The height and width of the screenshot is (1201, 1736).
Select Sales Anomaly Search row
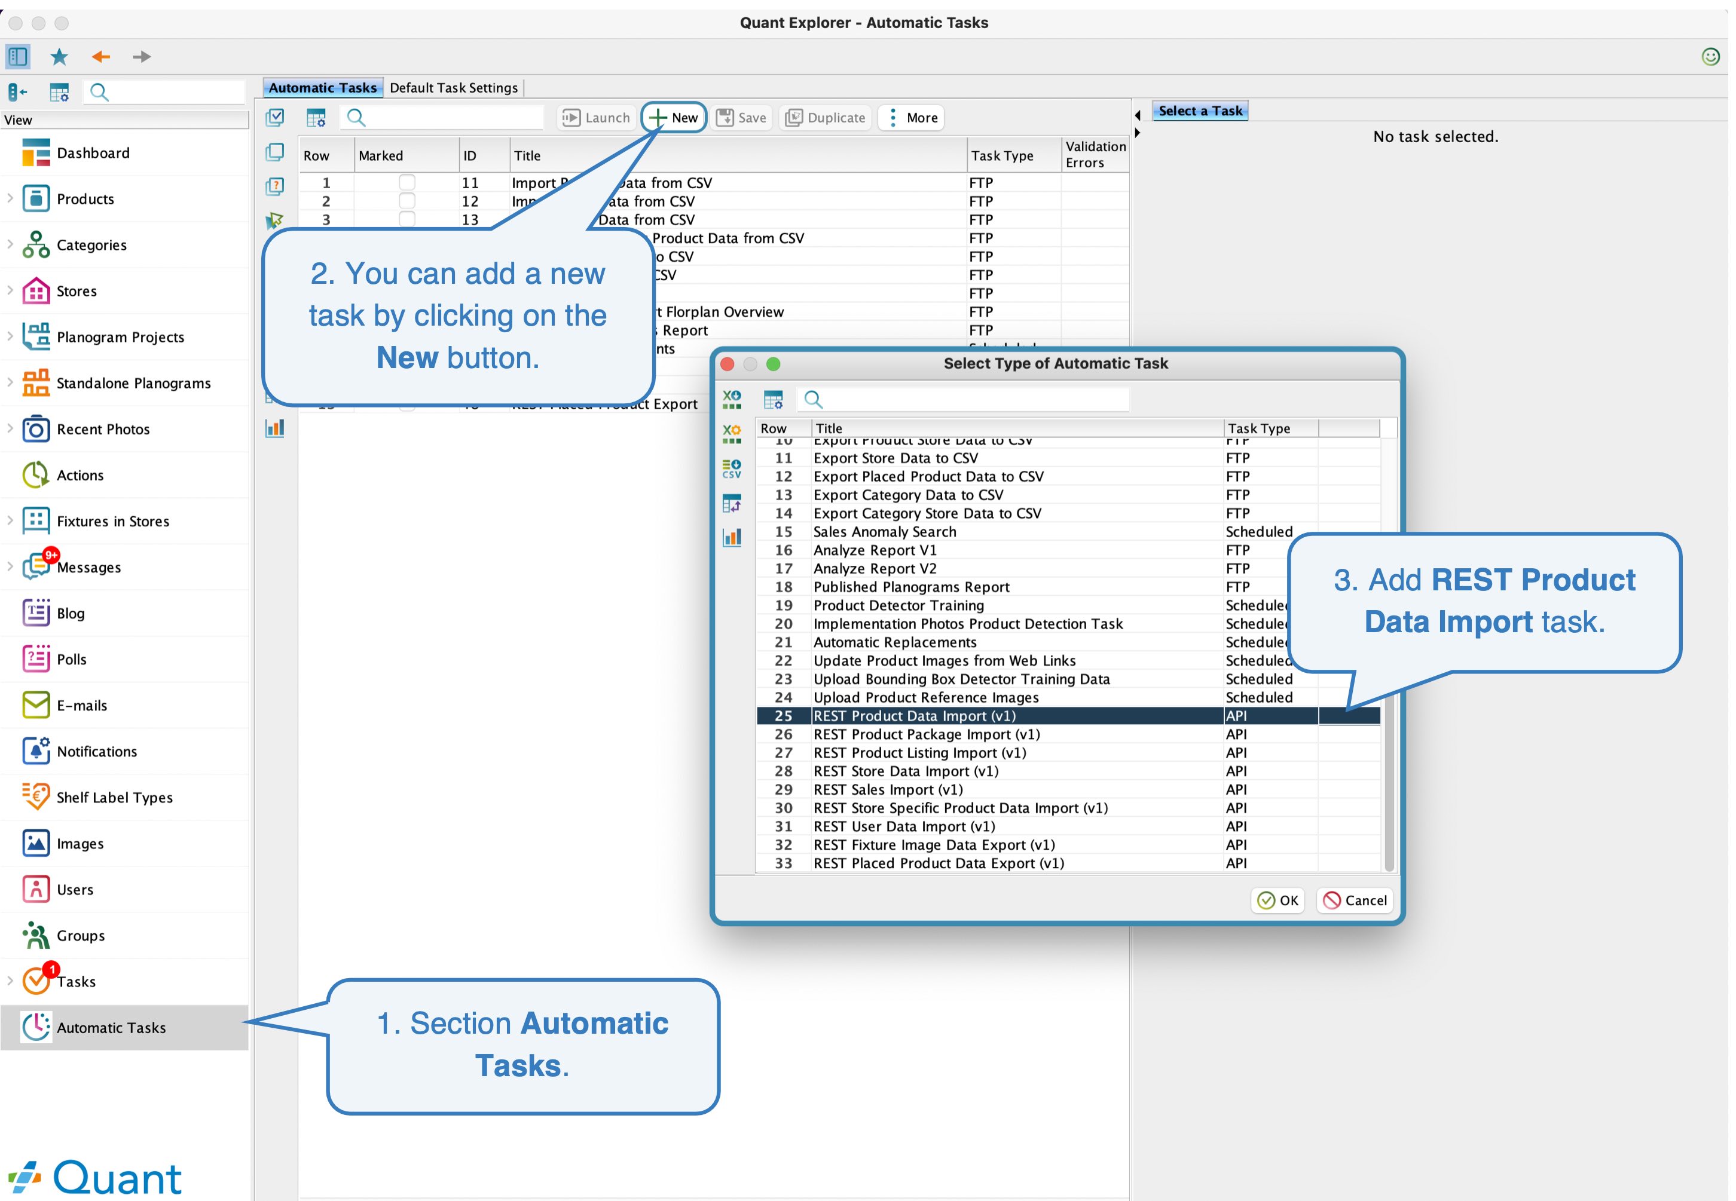click(1068, 531)
